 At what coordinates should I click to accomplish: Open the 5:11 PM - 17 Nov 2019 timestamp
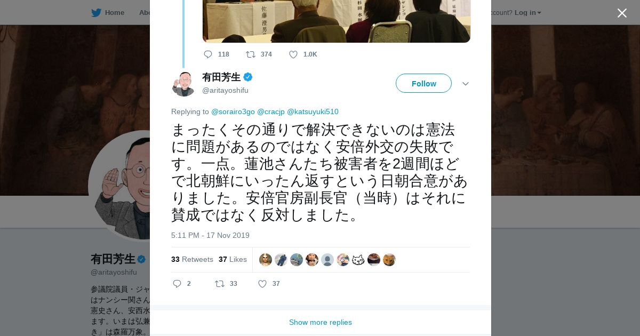coord(210,235)
